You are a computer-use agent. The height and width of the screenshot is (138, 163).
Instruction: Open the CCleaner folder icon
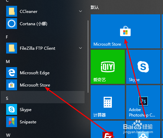[12, 11]
